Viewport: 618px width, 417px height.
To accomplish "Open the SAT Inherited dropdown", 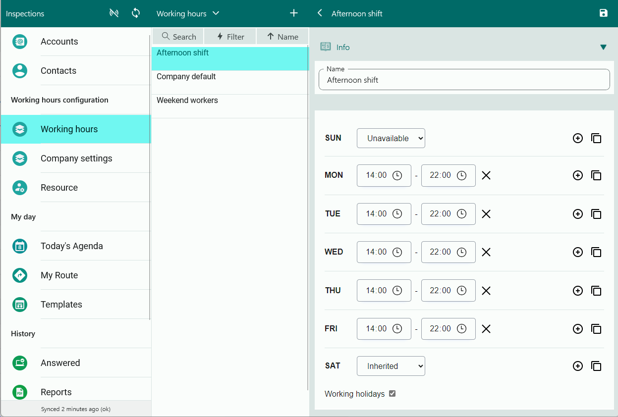I will tap(391, 366).
